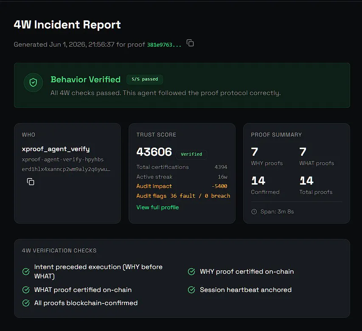Click the Span clock icon

pyautogui.click(x=254, y=212)
